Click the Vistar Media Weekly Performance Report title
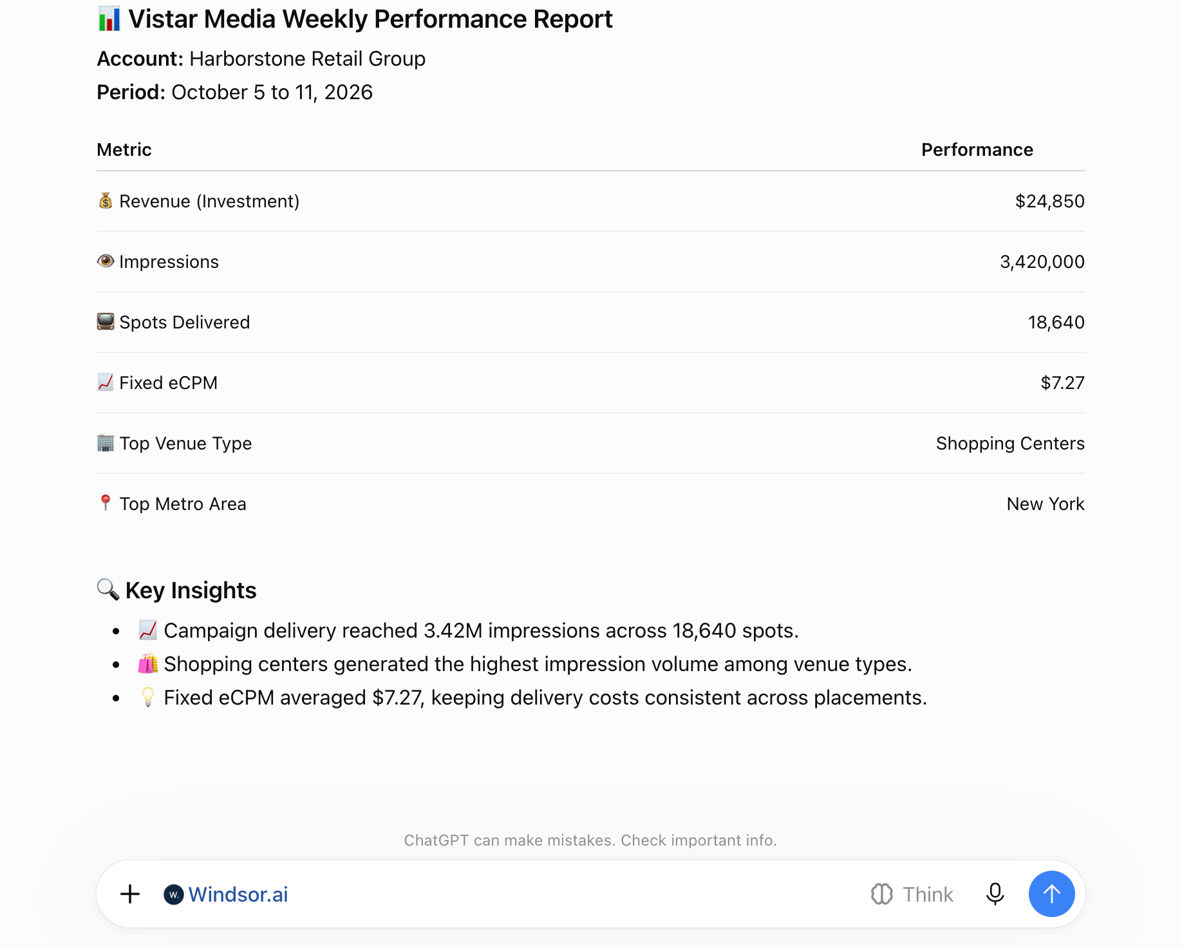This screenshot has width=1182, height=948. (371, 19)
